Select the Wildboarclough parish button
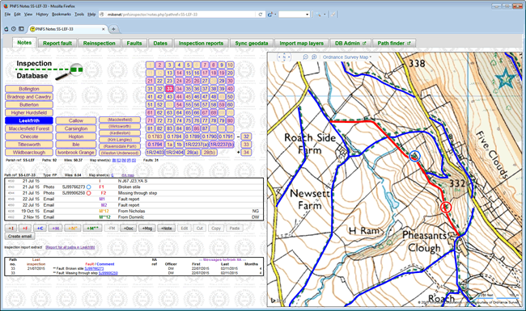This screenshot has height=311, width=526. tap(29, 153)
